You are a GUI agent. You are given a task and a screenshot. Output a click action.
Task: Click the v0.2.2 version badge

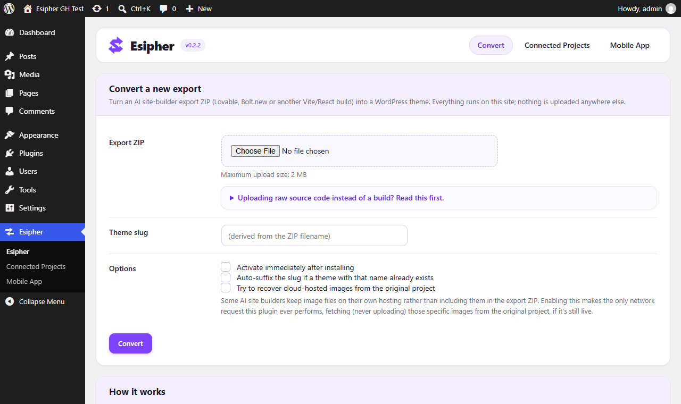coord(193,45)
